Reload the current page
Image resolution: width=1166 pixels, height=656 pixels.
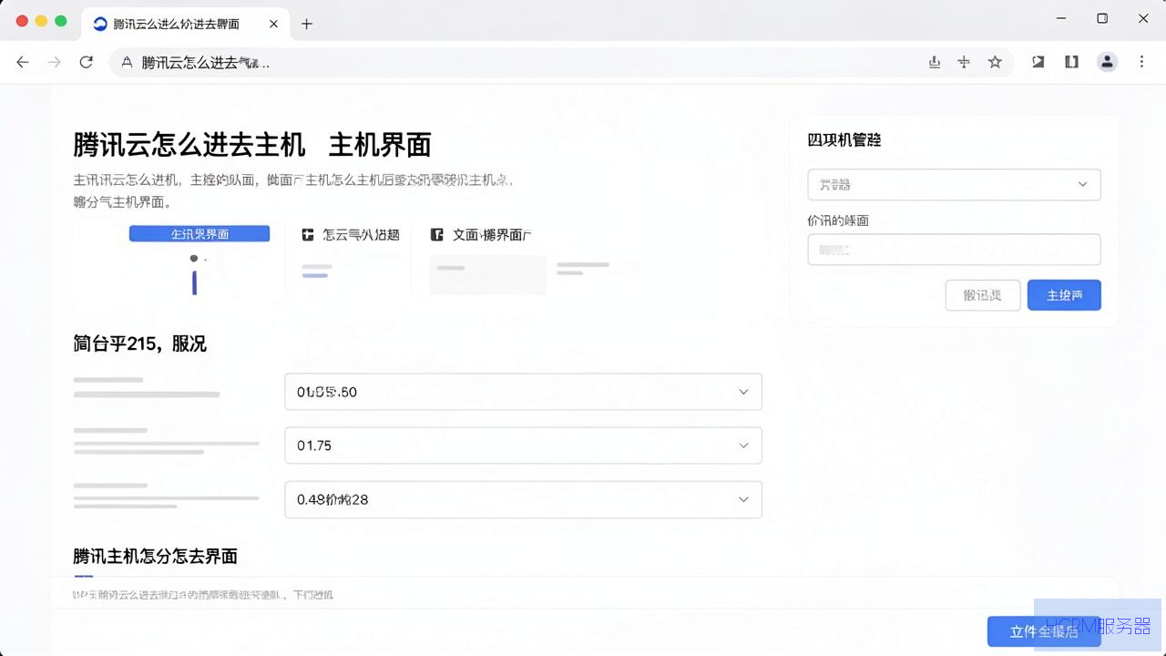pyautogui.click(x=87, y=62)
